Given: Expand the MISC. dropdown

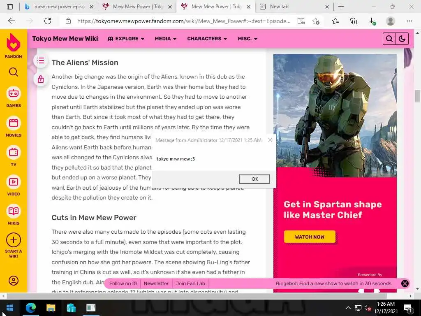Looking at the screenshot, I should pyautogui.click(x=248, y=39).
